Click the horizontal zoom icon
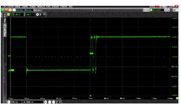Viewport: 181px width, 106px height. (45, 102)
